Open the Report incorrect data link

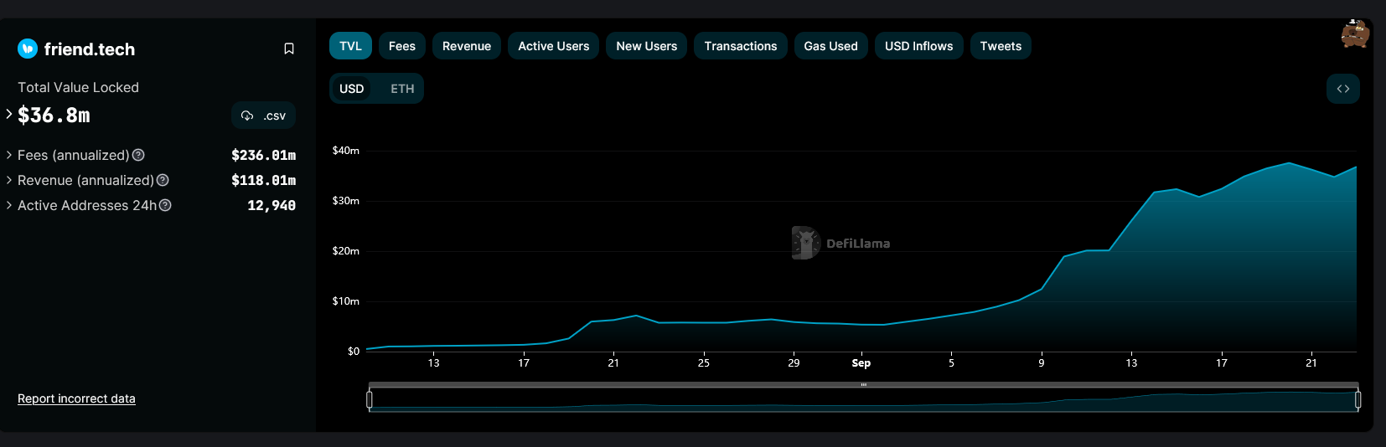(x=76, y=398)
